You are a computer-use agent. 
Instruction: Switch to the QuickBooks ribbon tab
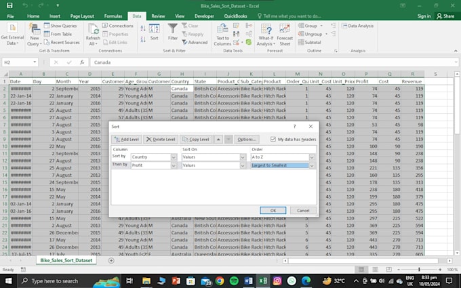point(235,16)
